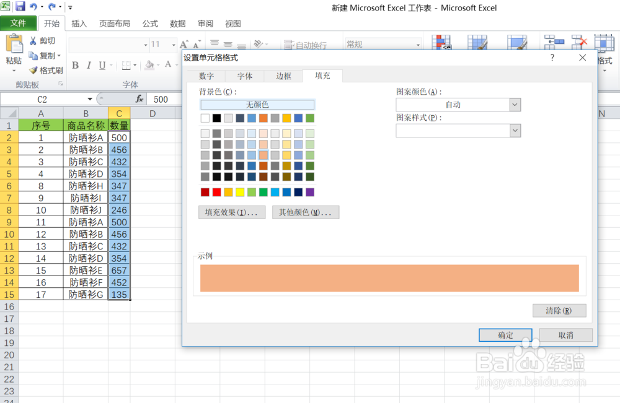Click the insert function fx icon
Image resolution: width=620 pixels, height=403 pixels.
pyautogui.click(x=139, y=99)
